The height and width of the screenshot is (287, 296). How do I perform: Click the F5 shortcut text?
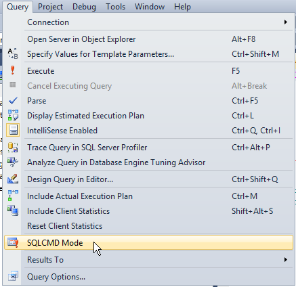pyautogui.click(x=236, y=71)
